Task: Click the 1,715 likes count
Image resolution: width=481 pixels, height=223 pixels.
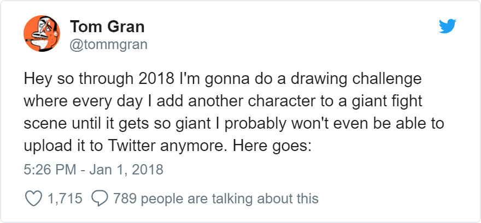Action: (64, 198)
